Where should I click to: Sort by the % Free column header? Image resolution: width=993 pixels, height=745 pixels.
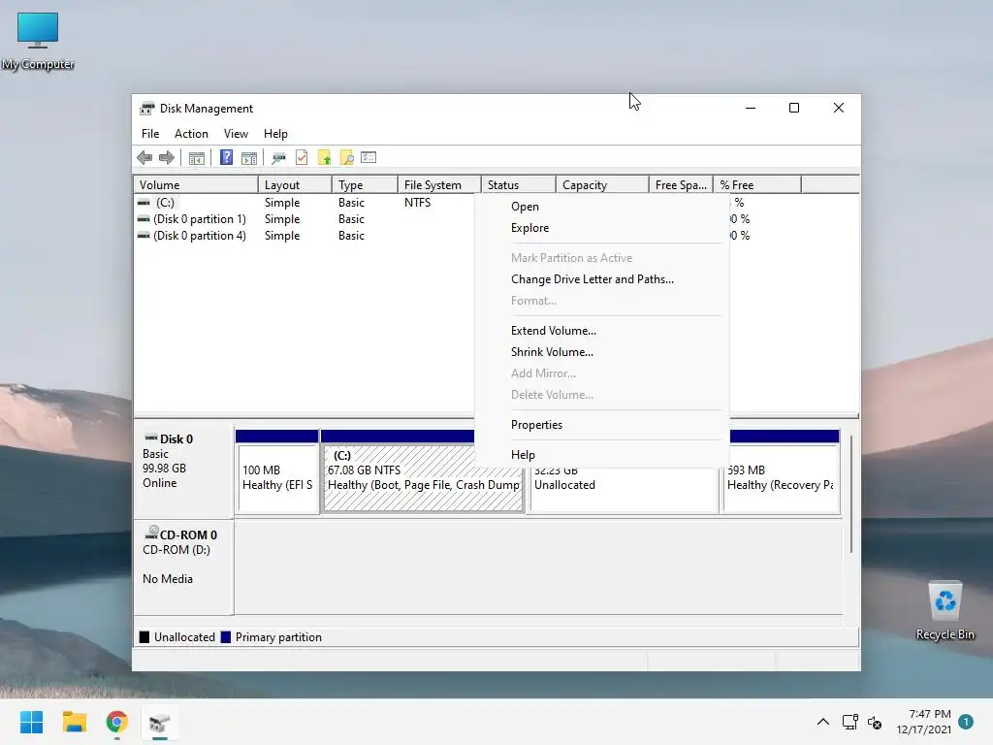point(757,185)
